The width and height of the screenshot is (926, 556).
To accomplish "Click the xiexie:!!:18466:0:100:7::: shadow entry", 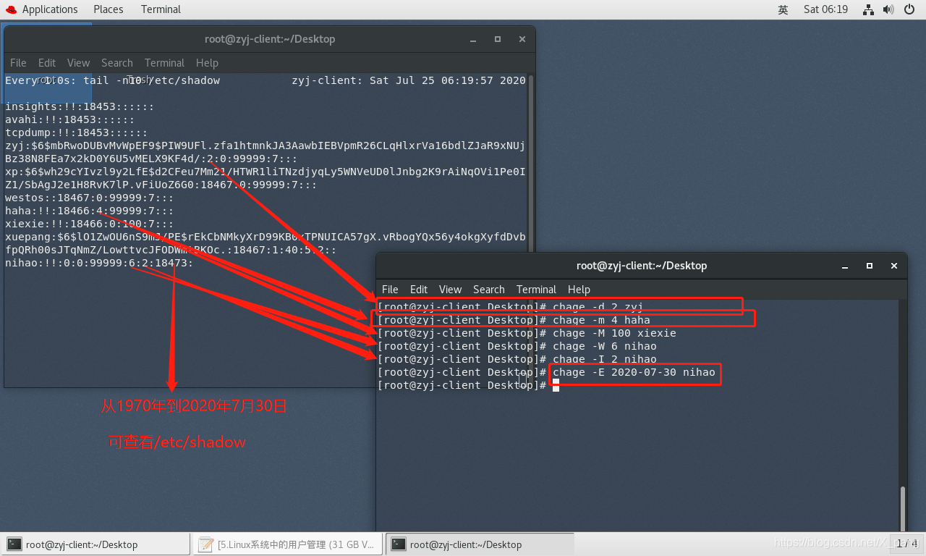I will [90, 224].
